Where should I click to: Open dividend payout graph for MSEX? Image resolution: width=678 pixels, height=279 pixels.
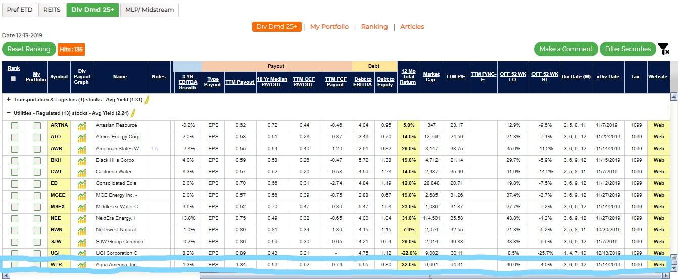(x=82, y=207)
